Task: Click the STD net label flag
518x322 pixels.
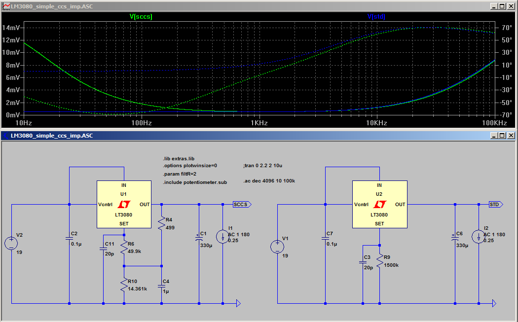Action: (x=496, y=205)
